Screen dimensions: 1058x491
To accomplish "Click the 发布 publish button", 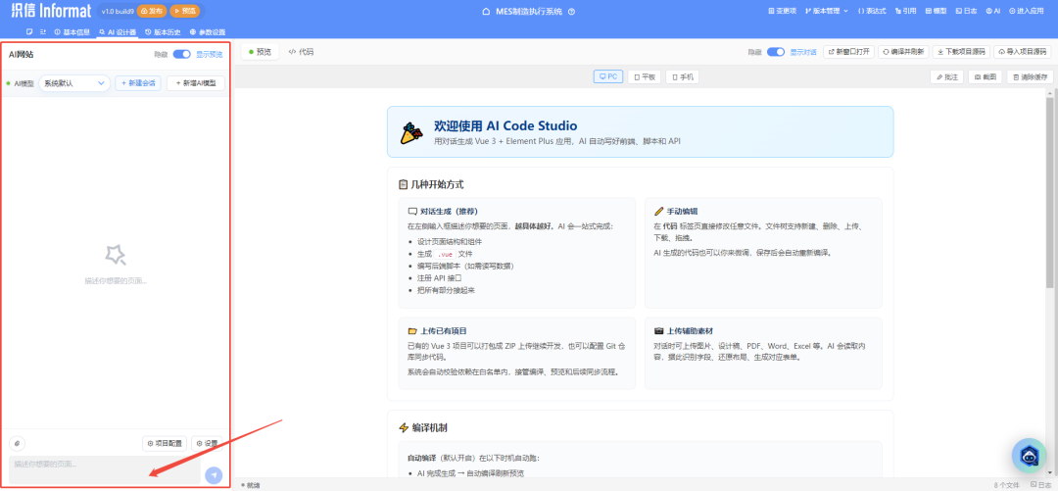I will (152, 11).
